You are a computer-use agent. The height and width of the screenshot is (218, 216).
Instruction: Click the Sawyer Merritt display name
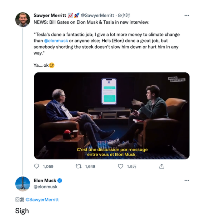tap(50, 15)
